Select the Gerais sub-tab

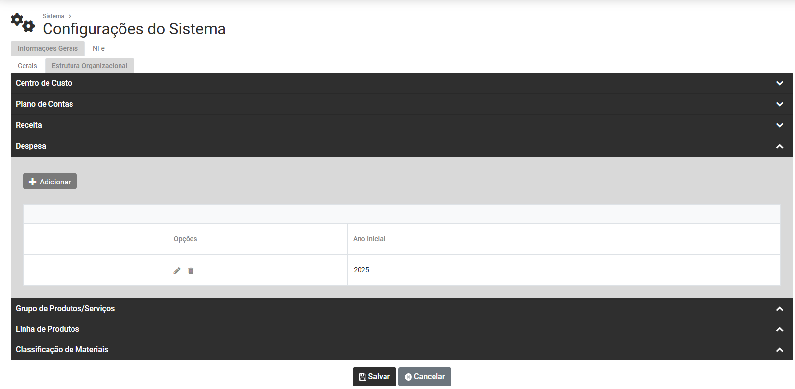click(x=27, y=66)
